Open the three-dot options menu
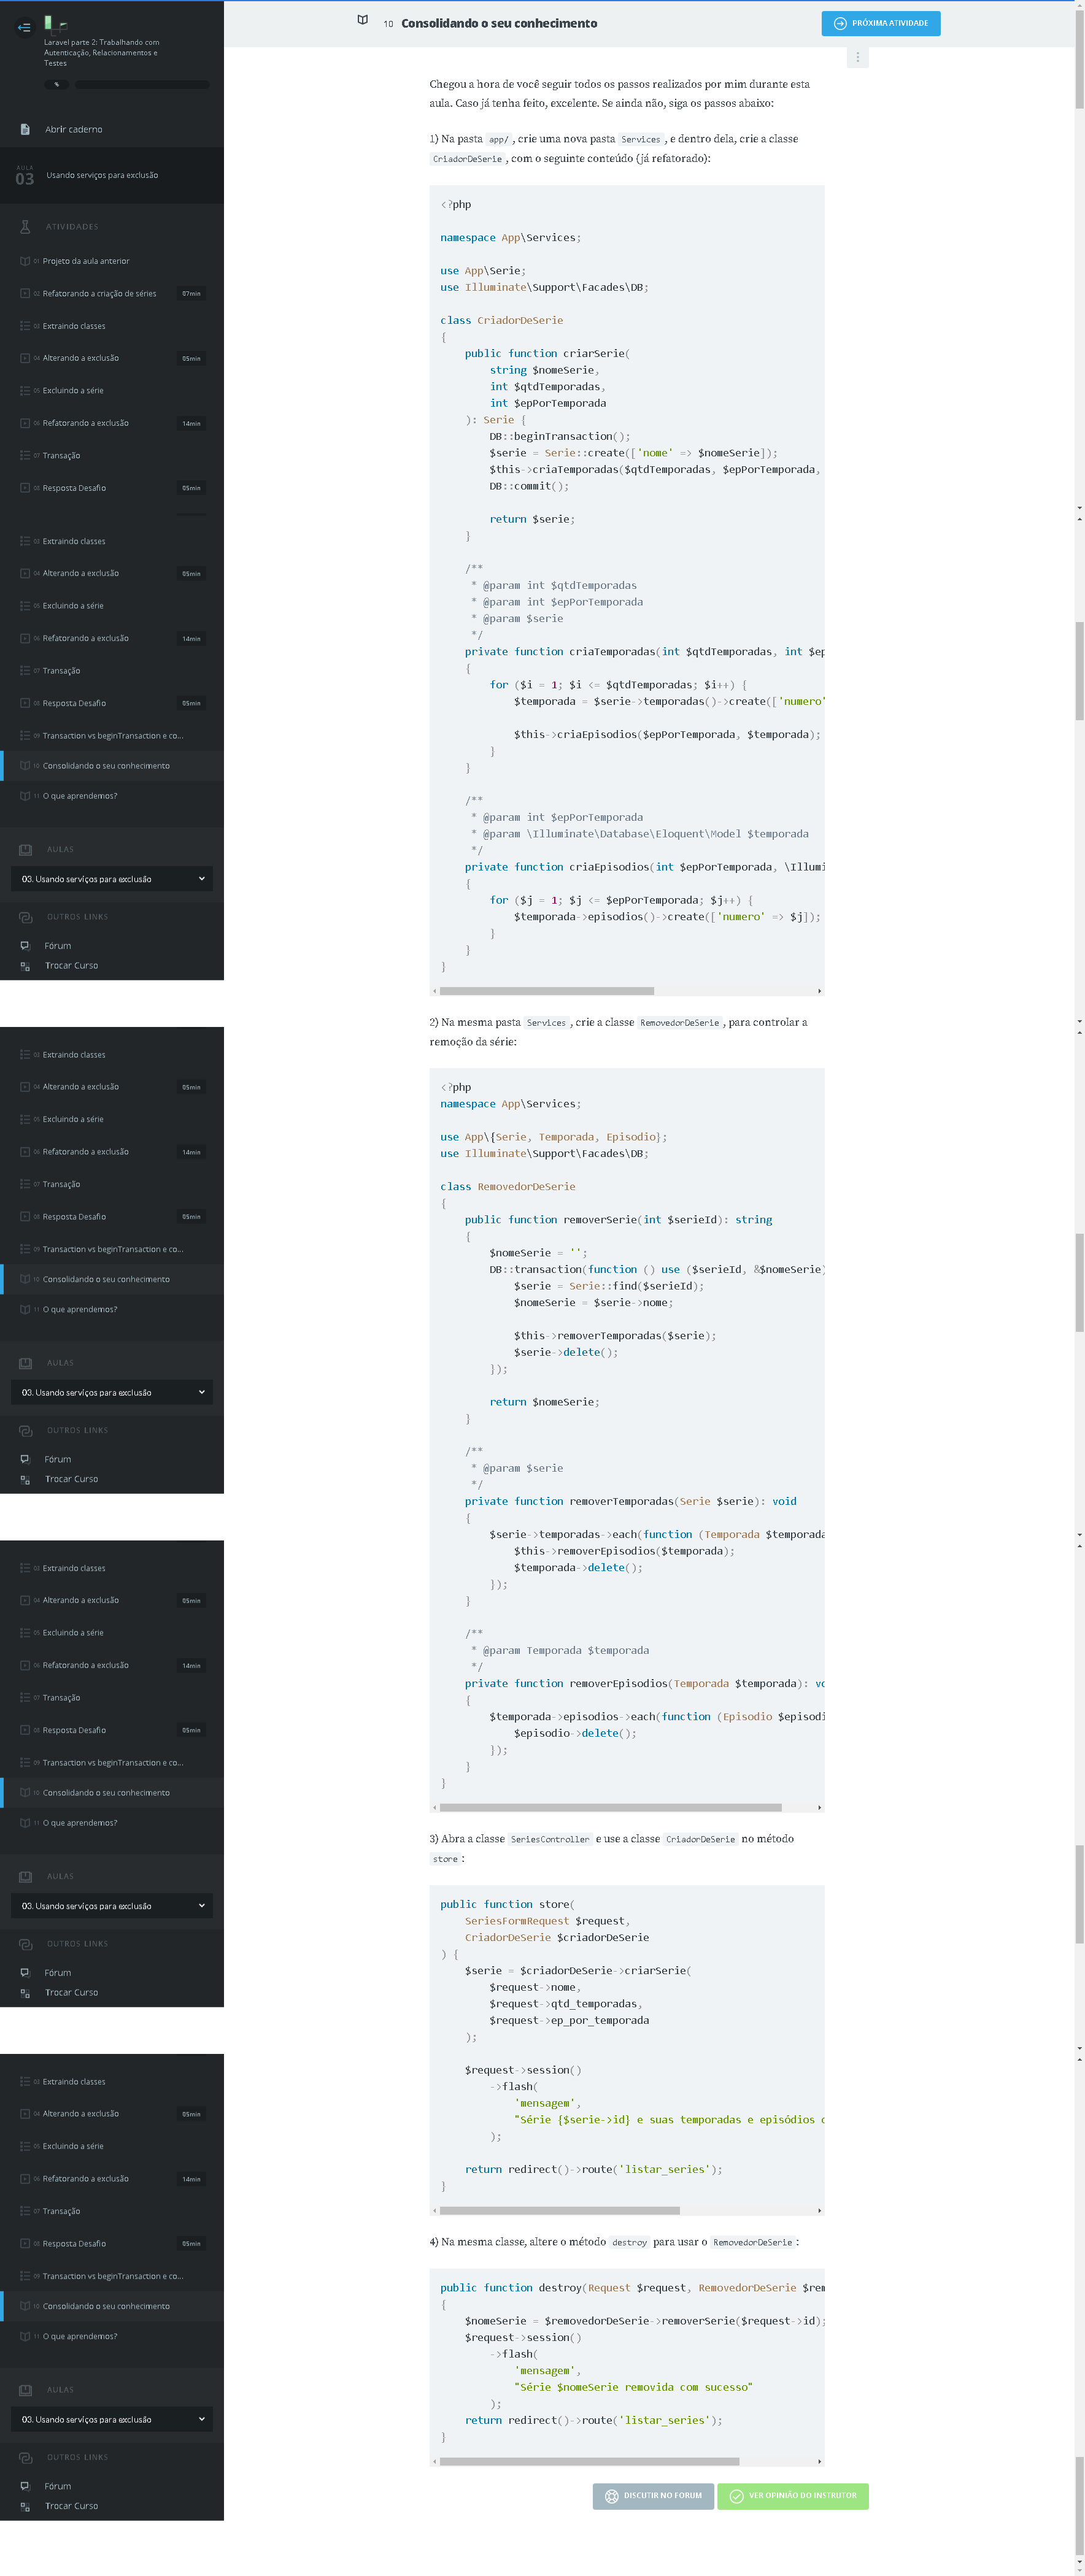This screenshot has width=1085, height=2576. [857, 57]
